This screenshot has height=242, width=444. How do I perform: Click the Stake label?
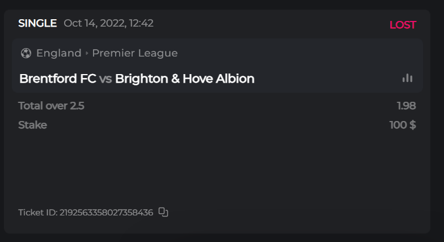point(32,125)
